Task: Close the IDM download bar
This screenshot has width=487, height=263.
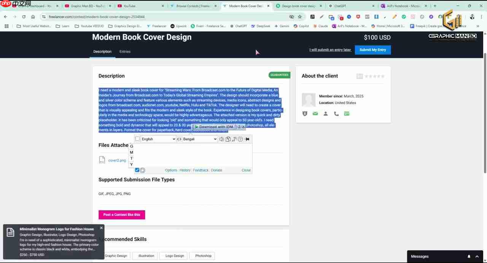Action: 243,127
